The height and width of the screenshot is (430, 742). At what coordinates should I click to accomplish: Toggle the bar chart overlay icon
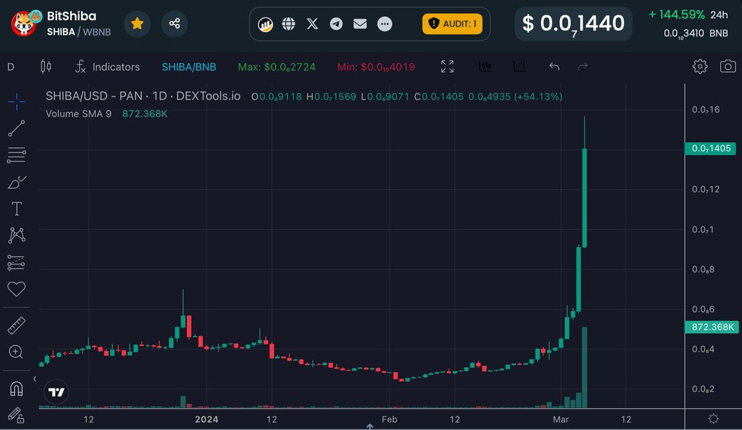pos(519,66)
